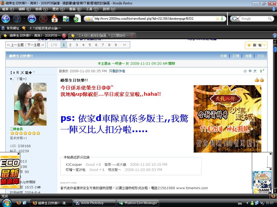Click the thumbs-up icons on the post

click(x=259, y=80)
